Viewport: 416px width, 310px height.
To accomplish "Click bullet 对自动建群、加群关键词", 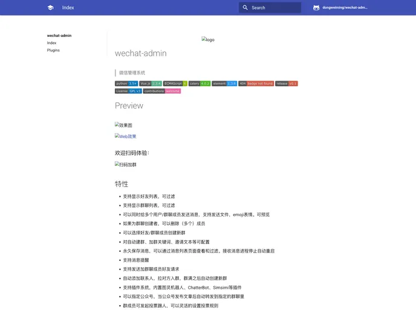I will 166,242.
